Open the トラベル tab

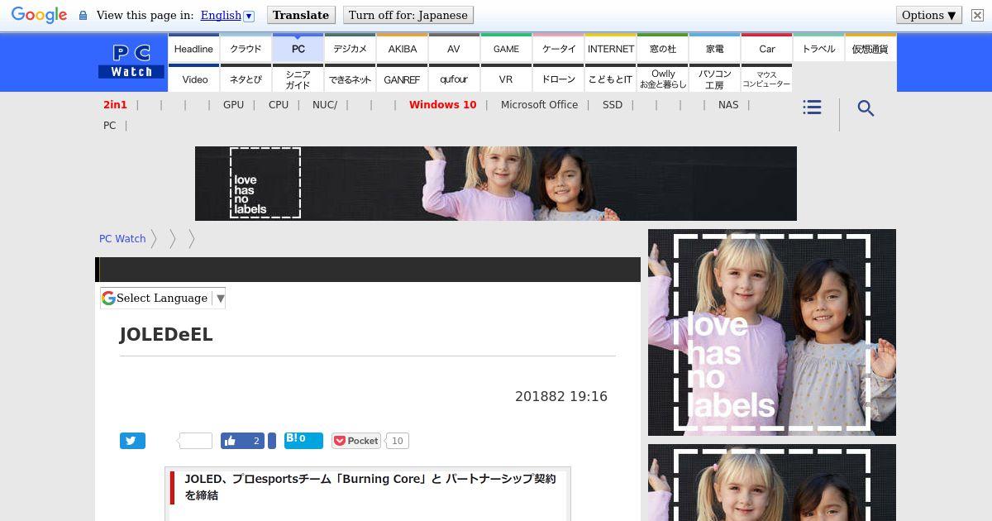(818, 48)
